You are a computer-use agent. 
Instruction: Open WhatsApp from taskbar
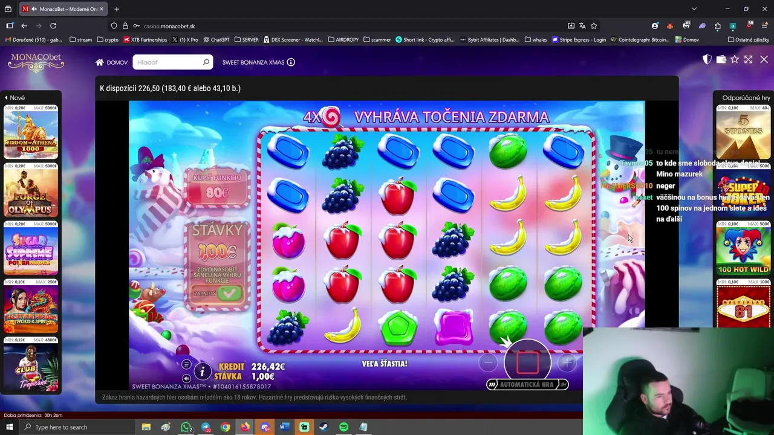[186, 427]
